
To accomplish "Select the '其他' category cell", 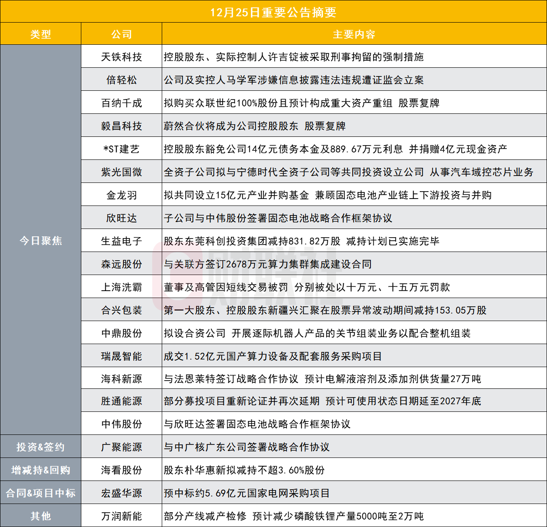I will 40,516.
